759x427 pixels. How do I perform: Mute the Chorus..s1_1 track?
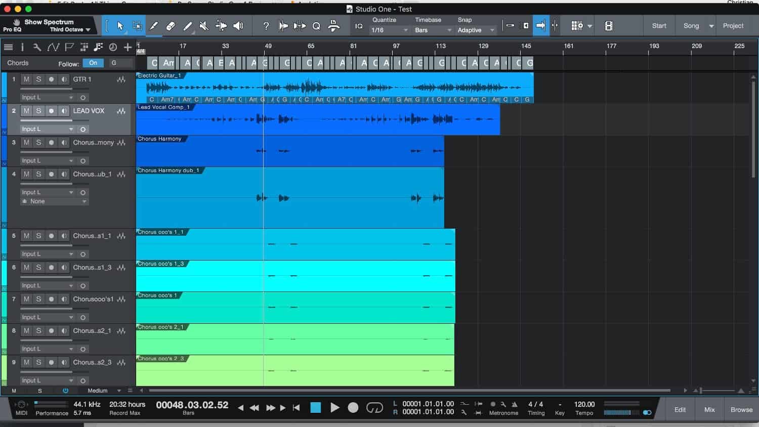pos(26,236)
